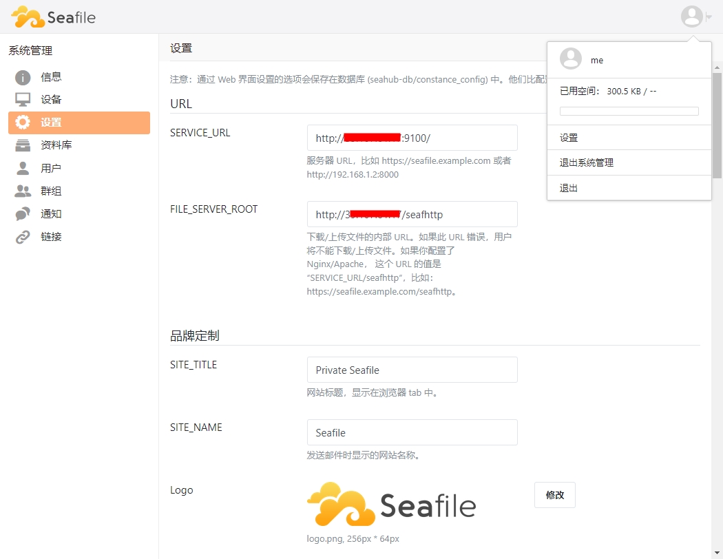Focus the FILE_SERVER_ROOT text field
The height and width of the screenshot is (559, 723).
tap(412, 214)
